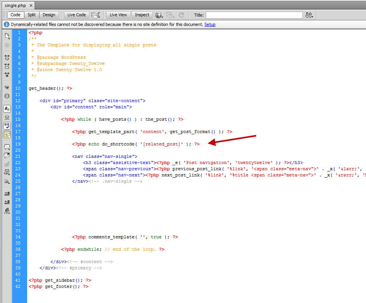
Task: Click the Collapse Selection icon
Action: pyautogui.click(x=7, y=66)
